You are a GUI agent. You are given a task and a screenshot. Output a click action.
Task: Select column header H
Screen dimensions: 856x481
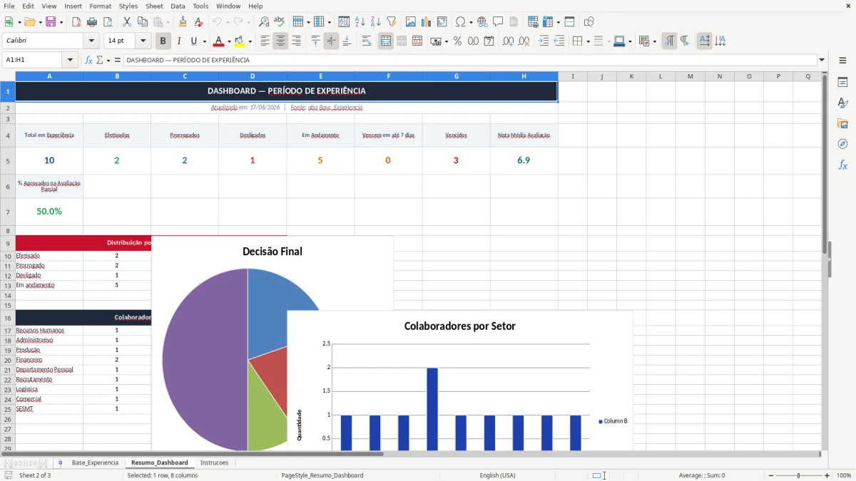524,76
